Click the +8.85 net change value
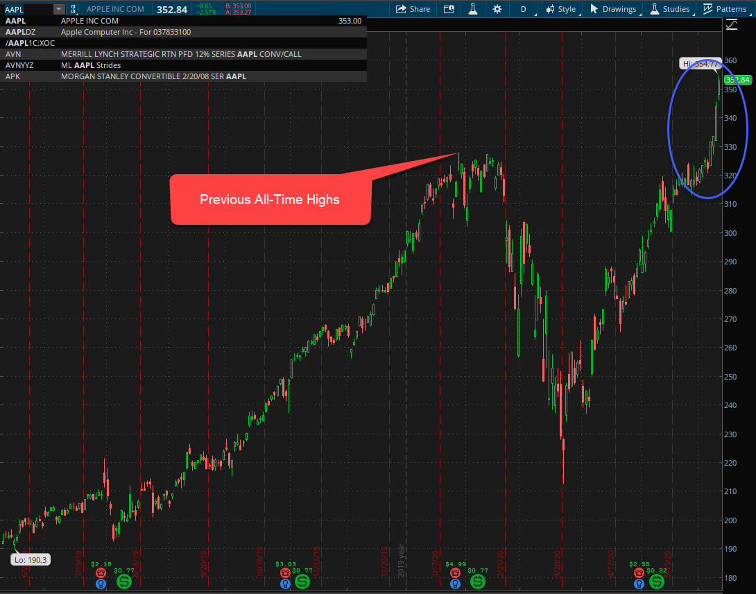 click(x=204, y=6)
